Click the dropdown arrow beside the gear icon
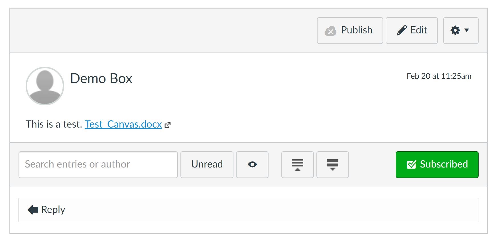498x244 pixels. coord(467,31)
